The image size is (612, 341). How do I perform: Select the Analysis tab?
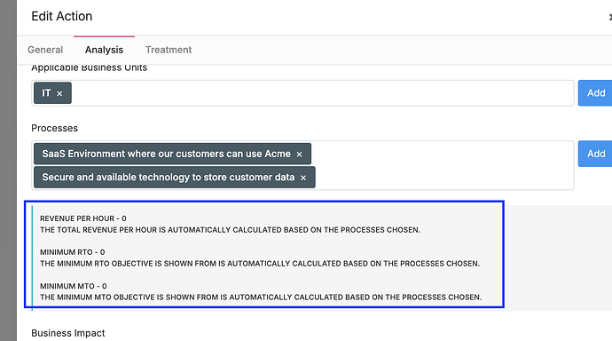coord(104,50)
